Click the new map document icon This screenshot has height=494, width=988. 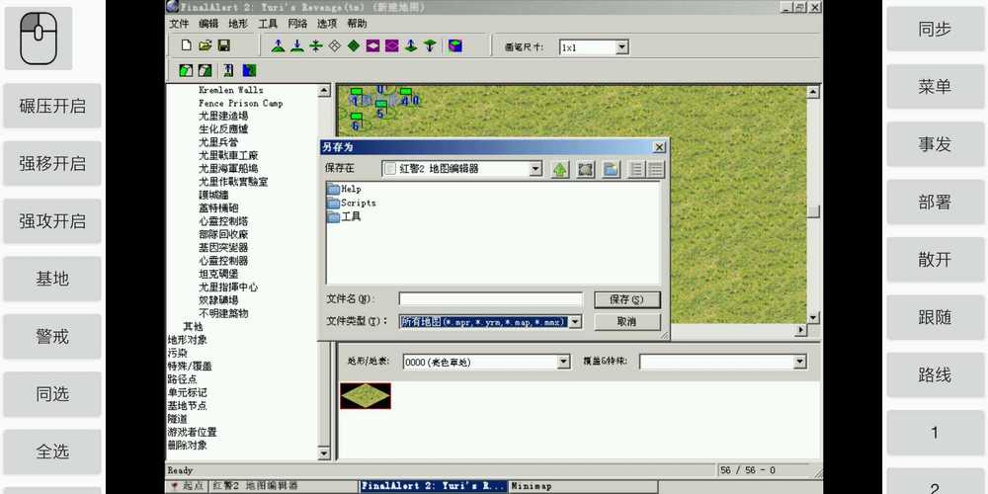[186, 45]
